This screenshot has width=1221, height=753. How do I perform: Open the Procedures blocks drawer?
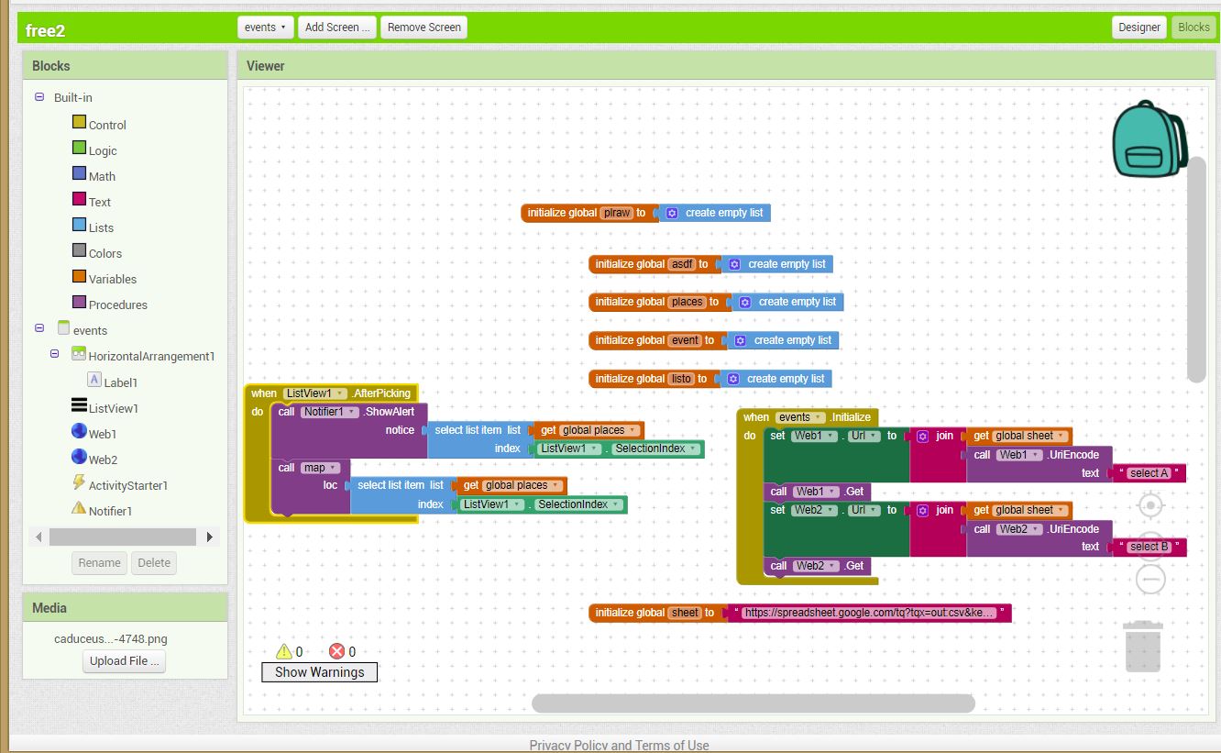(118, 305)
